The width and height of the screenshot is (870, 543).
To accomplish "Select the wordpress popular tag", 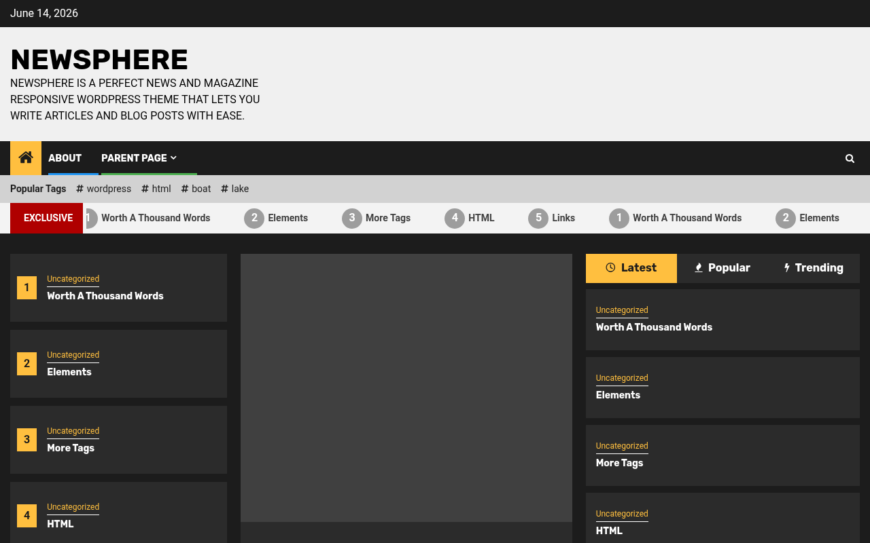I will tap(104, 189).
